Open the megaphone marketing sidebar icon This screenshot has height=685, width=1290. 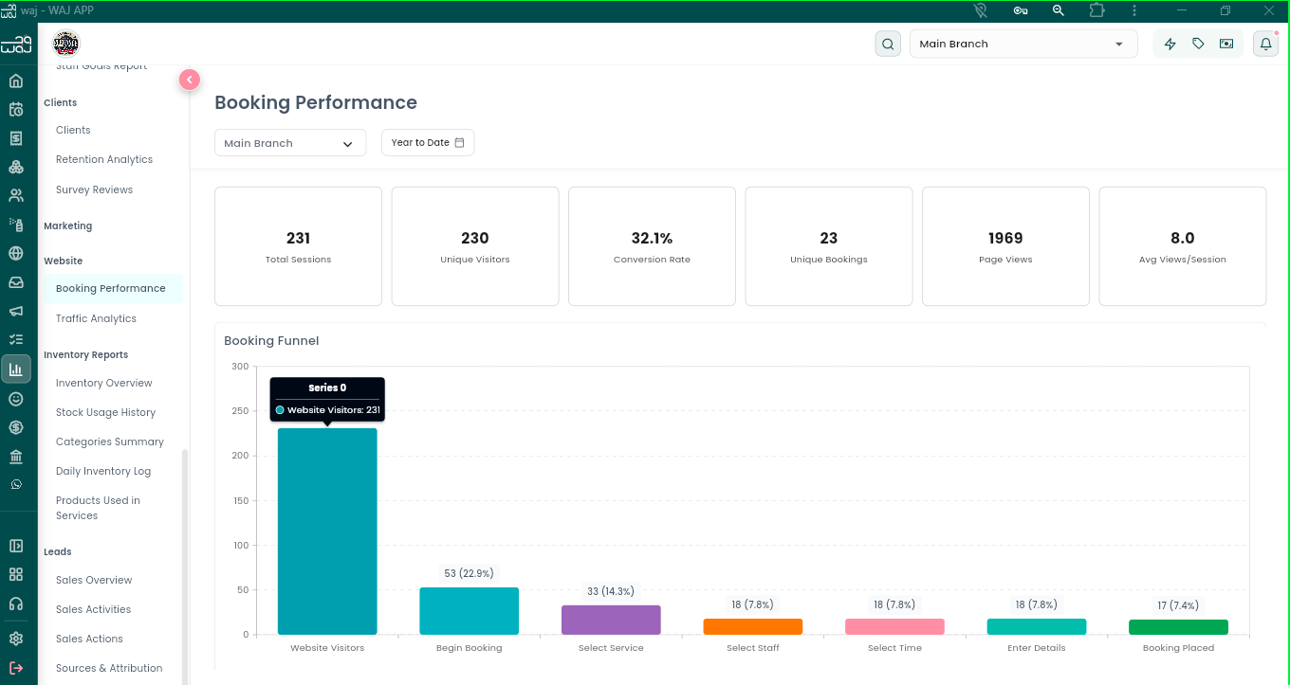15,311
